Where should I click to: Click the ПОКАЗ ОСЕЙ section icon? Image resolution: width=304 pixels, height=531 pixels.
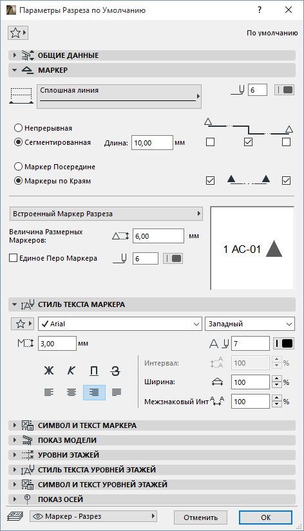click(x=28, y=499)
